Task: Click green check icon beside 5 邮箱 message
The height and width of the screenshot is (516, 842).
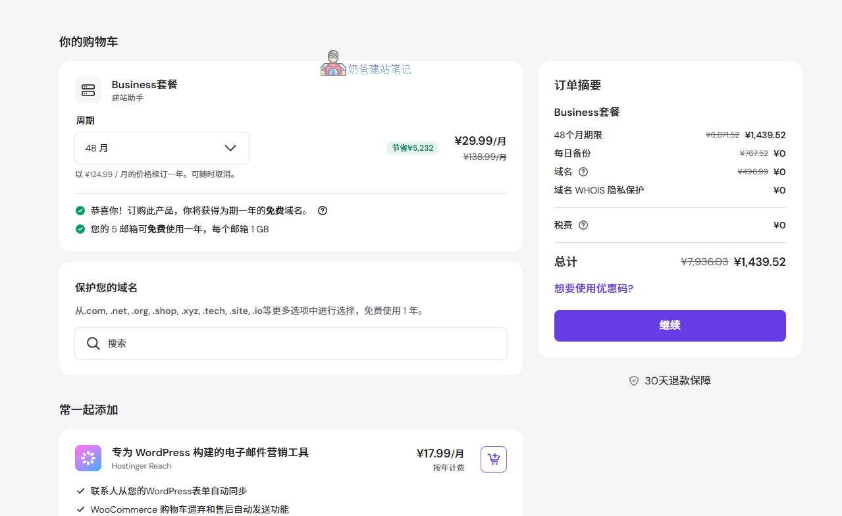Action: pyautogui.click(x=80, y=229)
